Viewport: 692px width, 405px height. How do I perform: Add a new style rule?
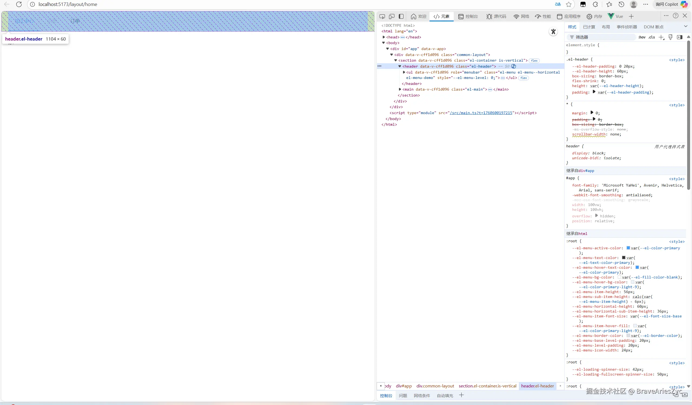pyautogui.click(x=661, y=37)
